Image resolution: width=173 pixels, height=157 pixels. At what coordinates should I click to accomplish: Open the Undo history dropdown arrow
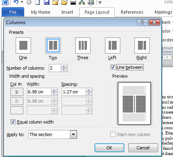coord(22,2)
